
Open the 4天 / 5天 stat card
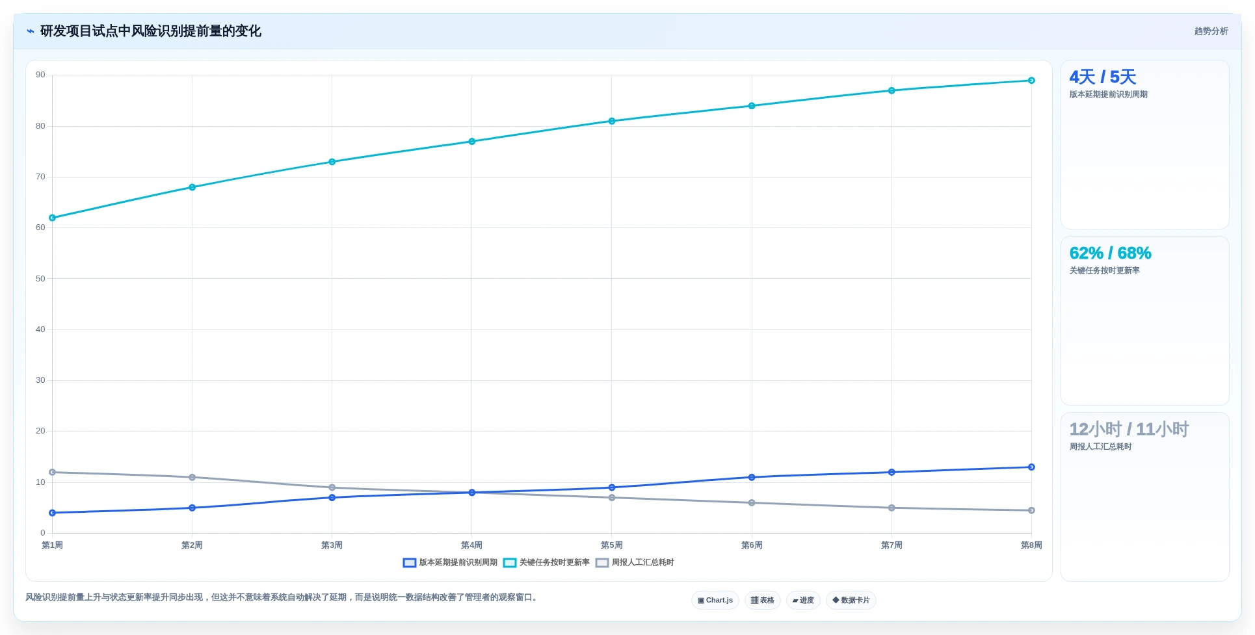pyautogui.click(x=1145, y=145)
